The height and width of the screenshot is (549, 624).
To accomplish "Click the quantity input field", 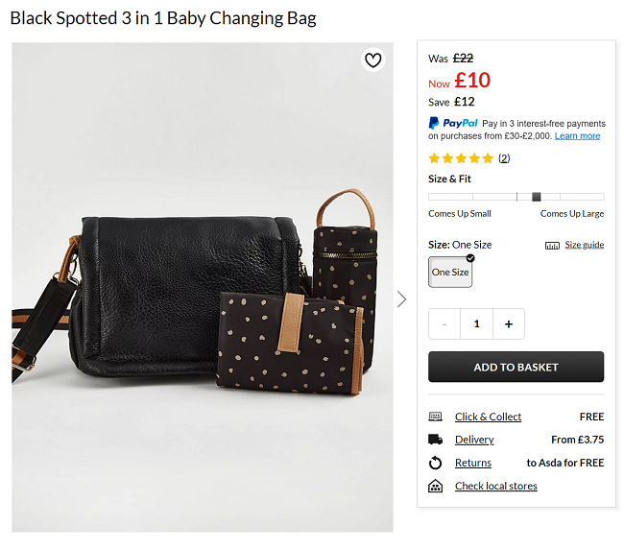I will [x=476, y=324].
